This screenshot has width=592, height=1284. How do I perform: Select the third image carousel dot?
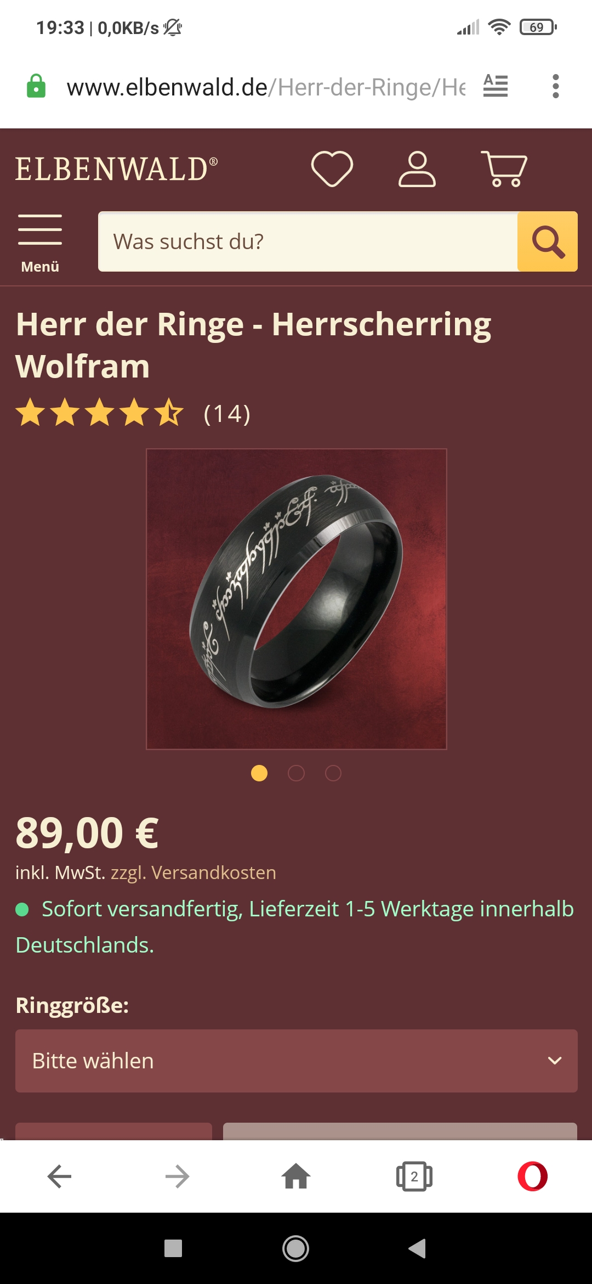333,773
